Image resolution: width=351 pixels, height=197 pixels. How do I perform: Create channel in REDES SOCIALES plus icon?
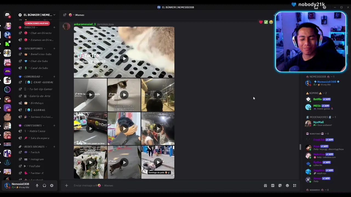[54, 147]
